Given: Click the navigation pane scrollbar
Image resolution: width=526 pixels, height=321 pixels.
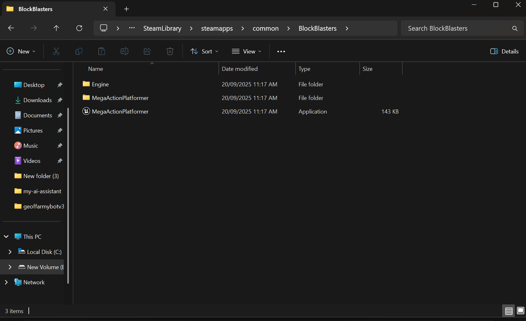Looking at the screenshot, I should pyautogui.click(x=68, y=196).
